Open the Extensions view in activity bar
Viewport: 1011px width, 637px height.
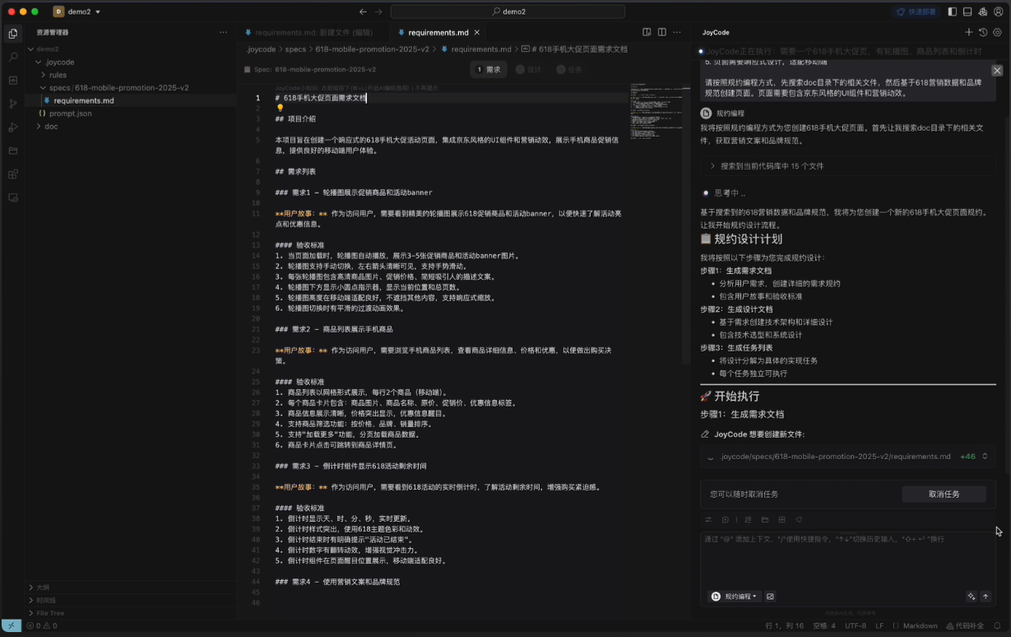(12, 174)
